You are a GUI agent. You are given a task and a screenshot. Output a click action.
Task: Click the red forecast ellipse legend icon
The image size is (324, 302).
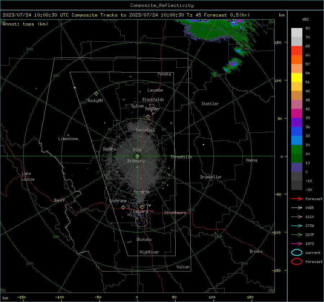(297, 261)
